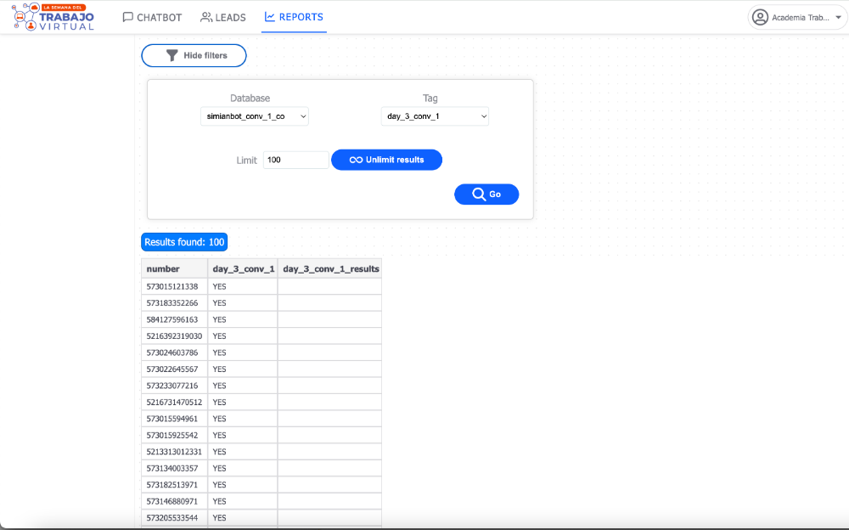849x530 pixels.
Task: Select number 573205533544
Action: point(172,517)
